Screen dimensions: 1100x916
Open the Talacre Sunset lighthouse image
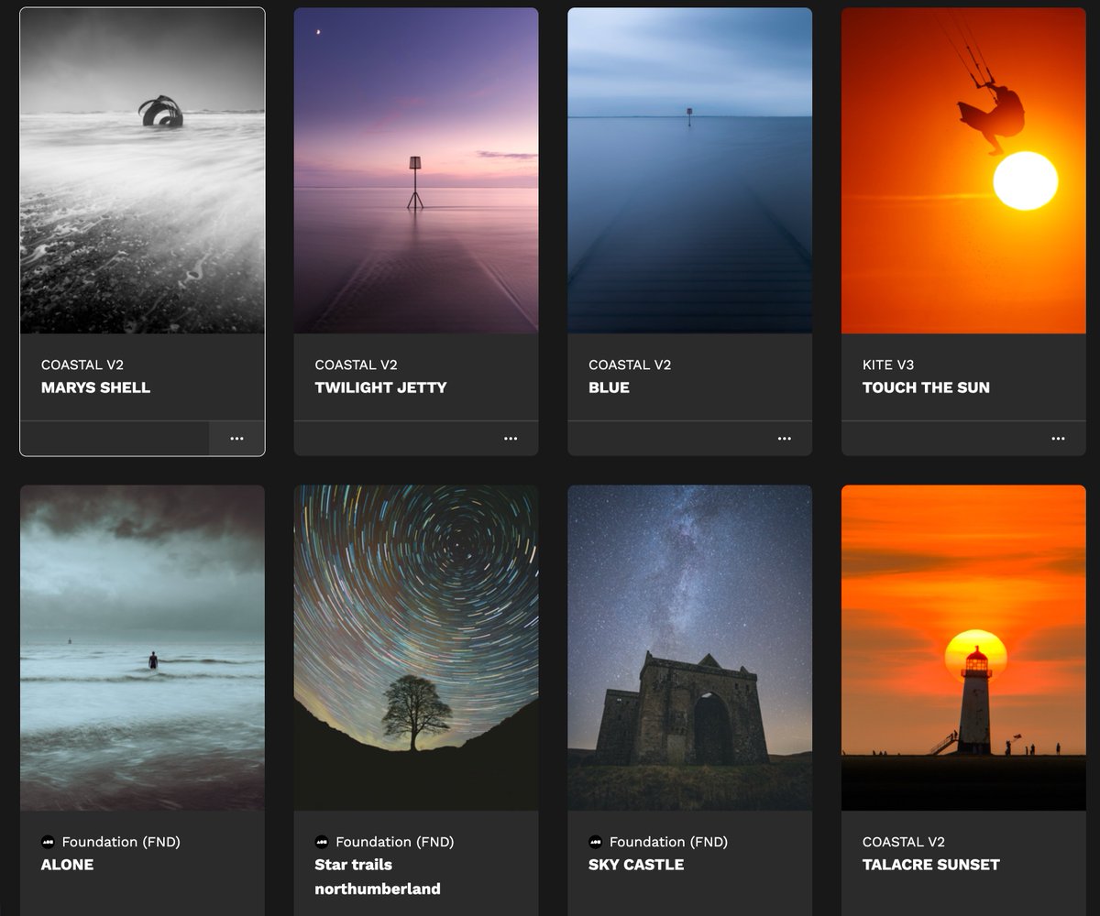(963, 648)
